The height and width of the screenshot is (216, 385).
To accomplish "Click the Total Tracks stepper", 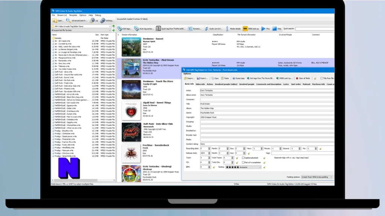I will [x=232, y=158].
